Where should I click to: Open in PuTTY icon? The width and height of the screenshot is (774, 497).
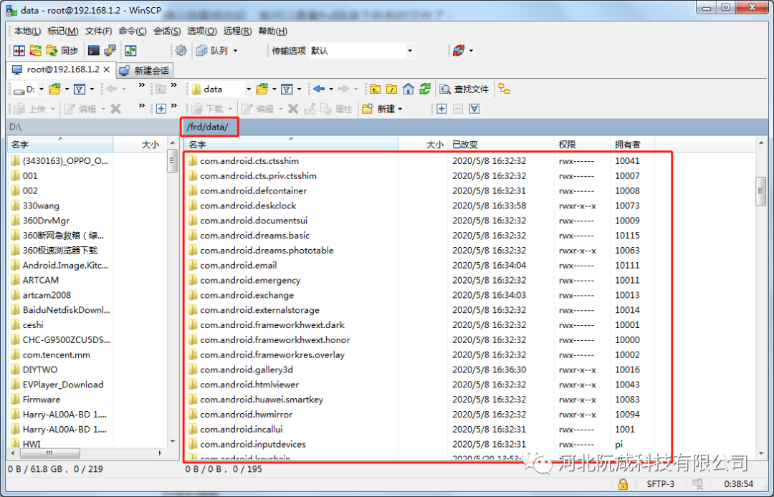[110, 50]
